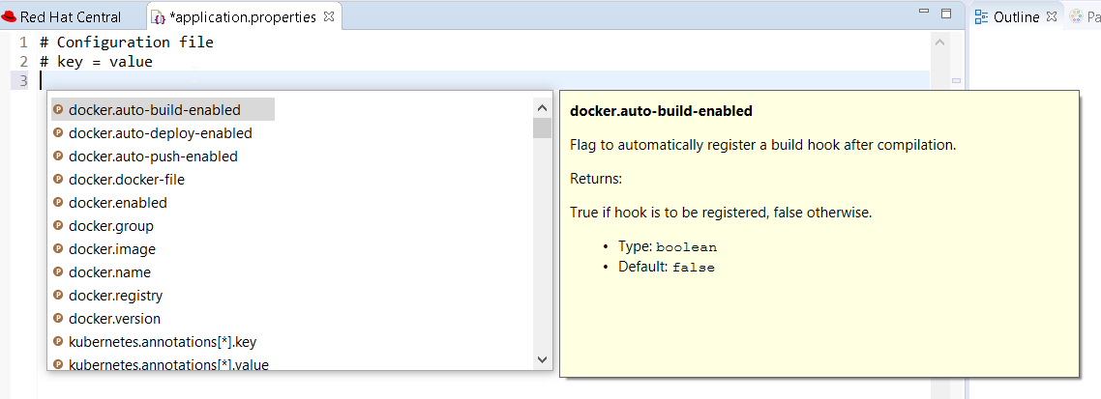
Task: Click the application.properties file icon
Action: point(159,16)
